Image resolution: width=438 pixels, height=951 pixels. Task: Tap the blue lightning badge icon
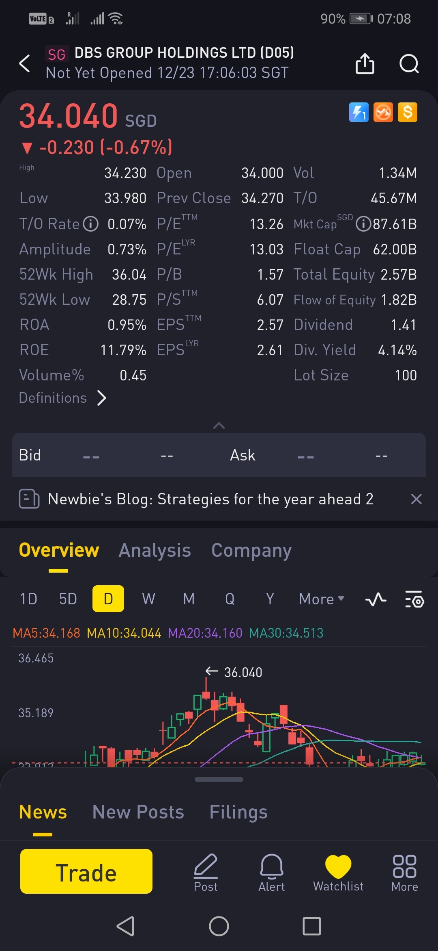click(359, 112)
